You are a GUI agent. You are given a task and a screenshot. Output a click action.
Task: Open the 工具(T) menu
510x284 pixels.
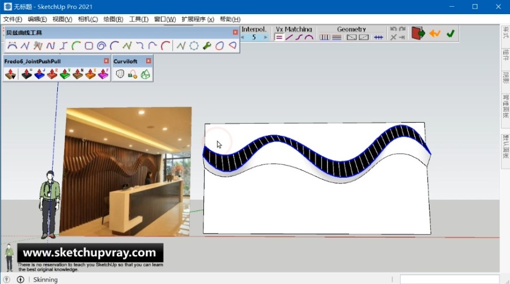(x=139, y=19)
